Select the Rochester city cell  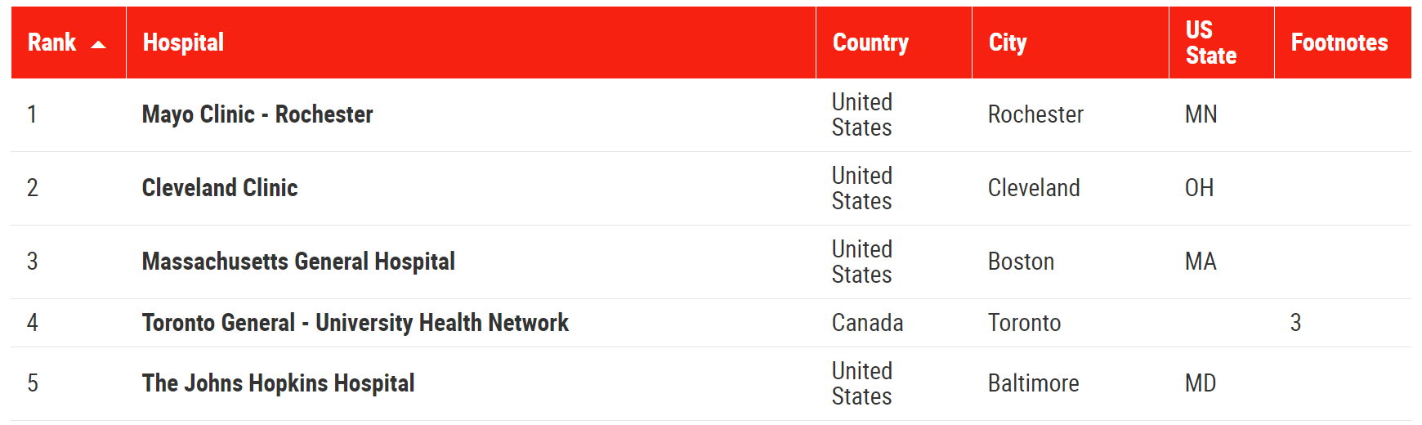(x=1035, y=114)
